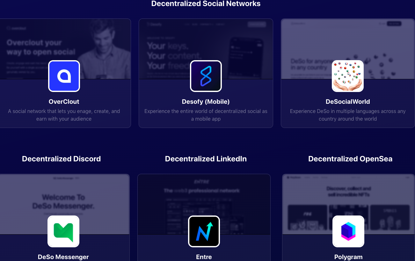Click the OverClout description text
Viewport: 415px width, 261px height.
(x=64, y=115)
